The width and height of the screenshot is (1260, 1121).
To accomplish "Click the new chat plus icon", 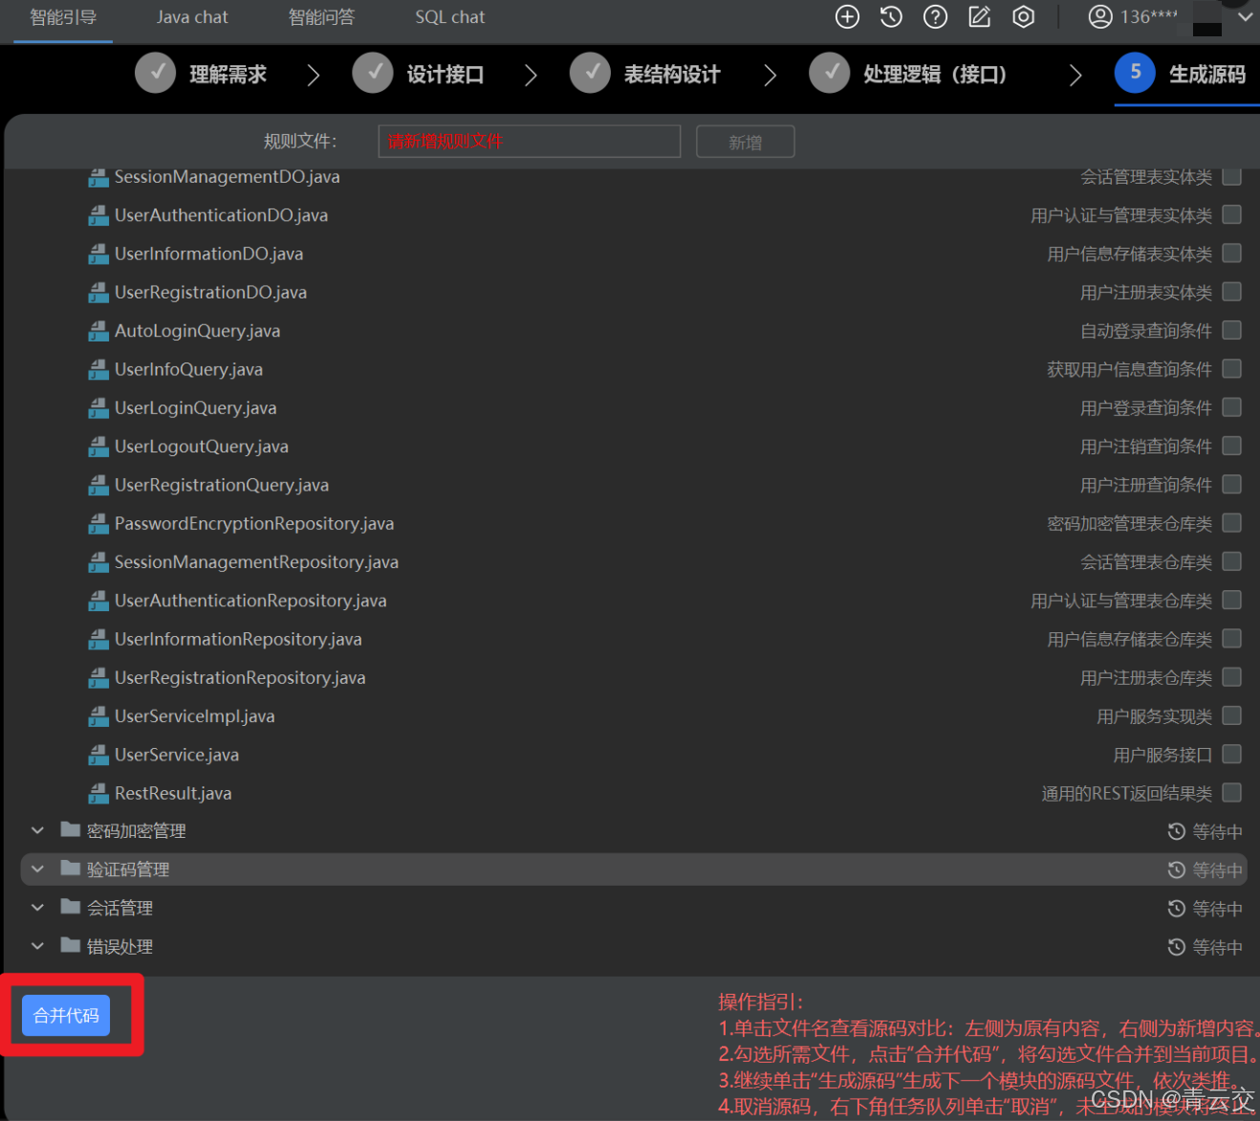I will (847, 17).
